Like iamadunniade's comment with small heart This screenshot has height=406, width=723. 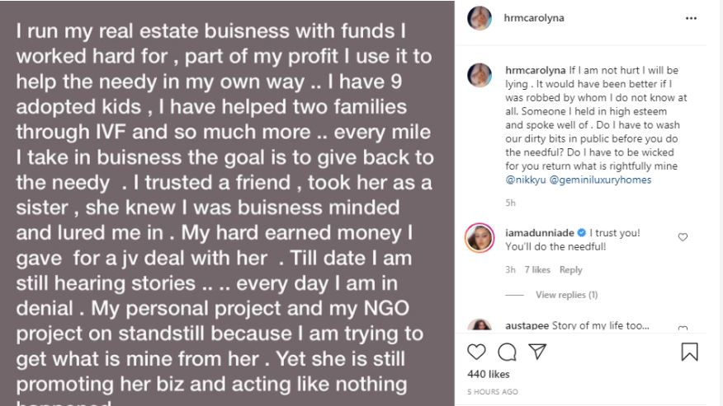(683, 237)
